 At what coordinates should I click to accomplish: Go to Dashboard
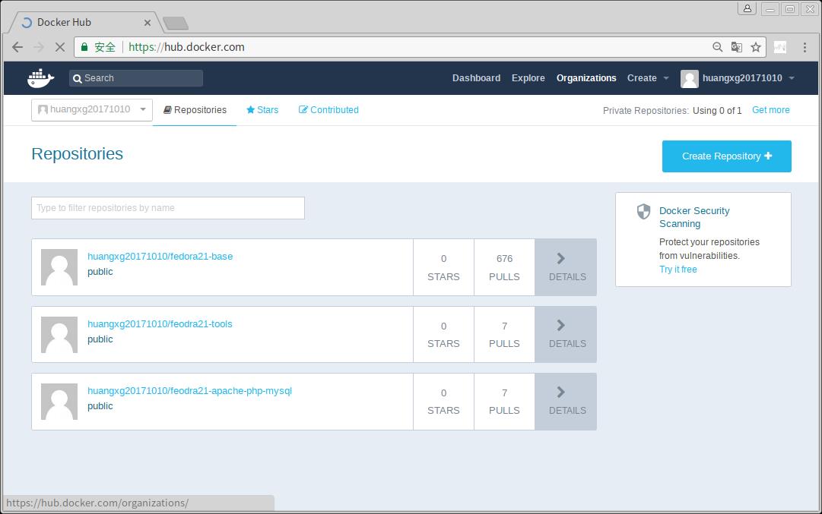tap(476, 78)
